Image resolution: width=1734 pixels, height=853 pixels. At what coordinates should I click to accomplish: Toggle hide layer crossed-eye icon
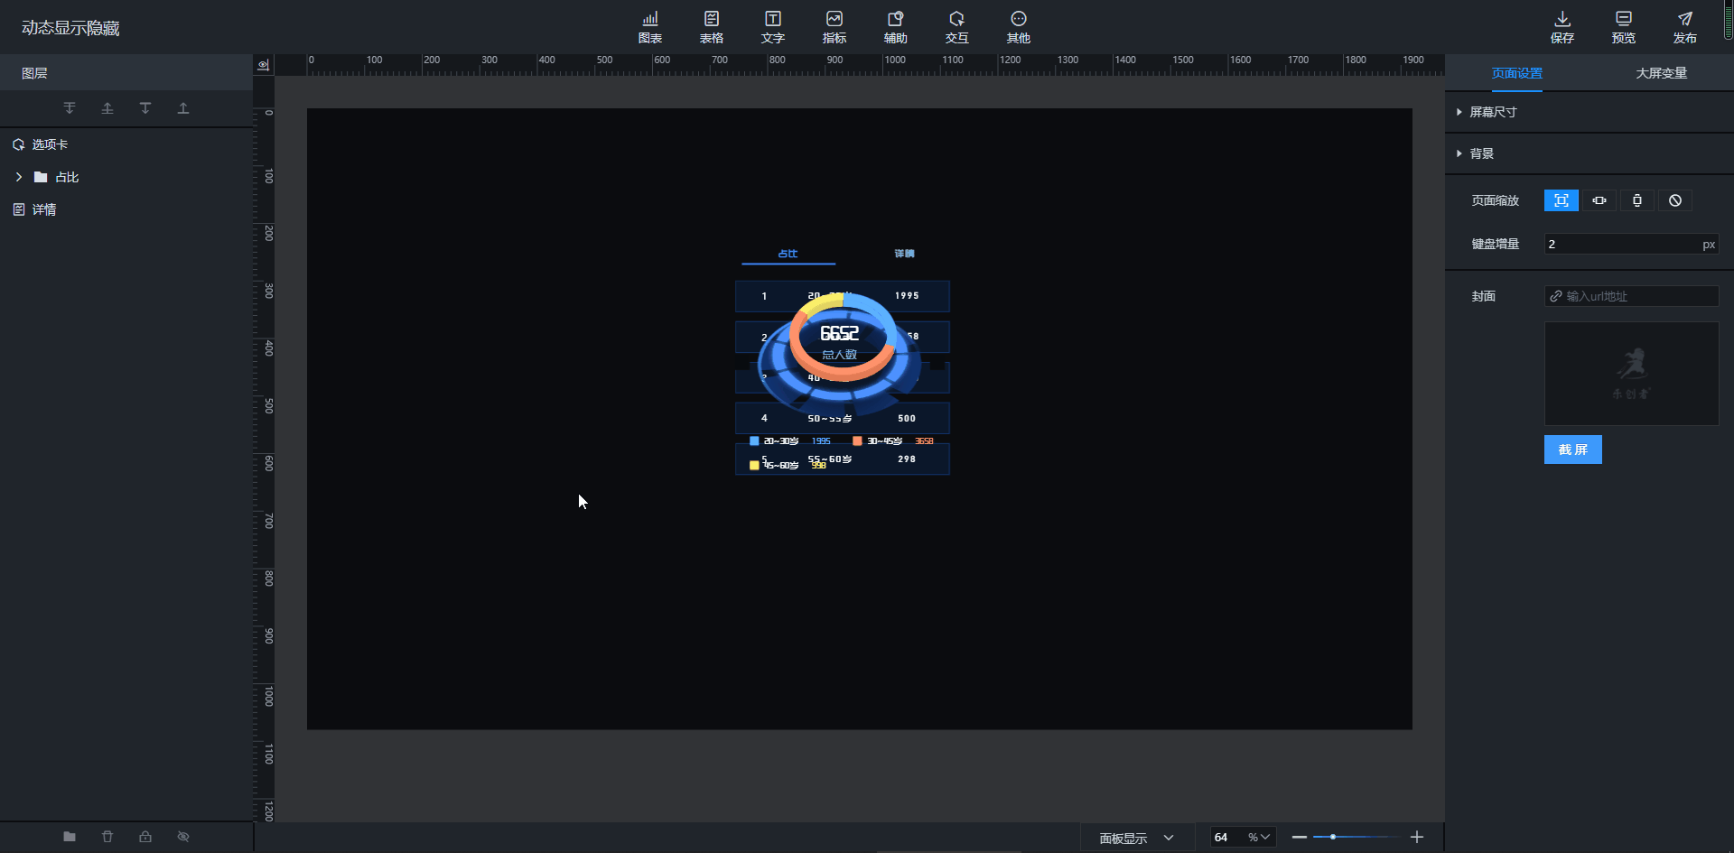pyautogui.click(x=183, y=837)
